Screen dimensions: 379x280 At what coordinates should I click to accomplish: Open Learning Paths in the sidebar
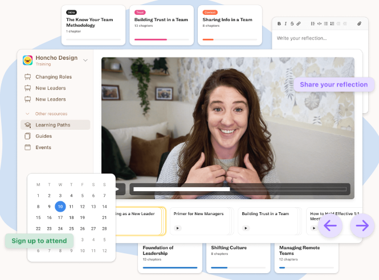pyautogui.click(x=52, y=125)
